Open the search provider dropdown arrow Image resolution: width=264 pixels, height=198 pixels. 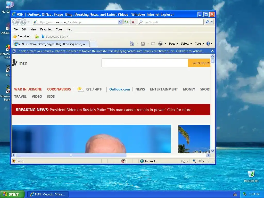212,22
